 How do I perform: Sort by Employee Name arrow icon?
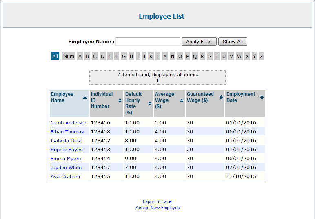[x=85, y=98]
